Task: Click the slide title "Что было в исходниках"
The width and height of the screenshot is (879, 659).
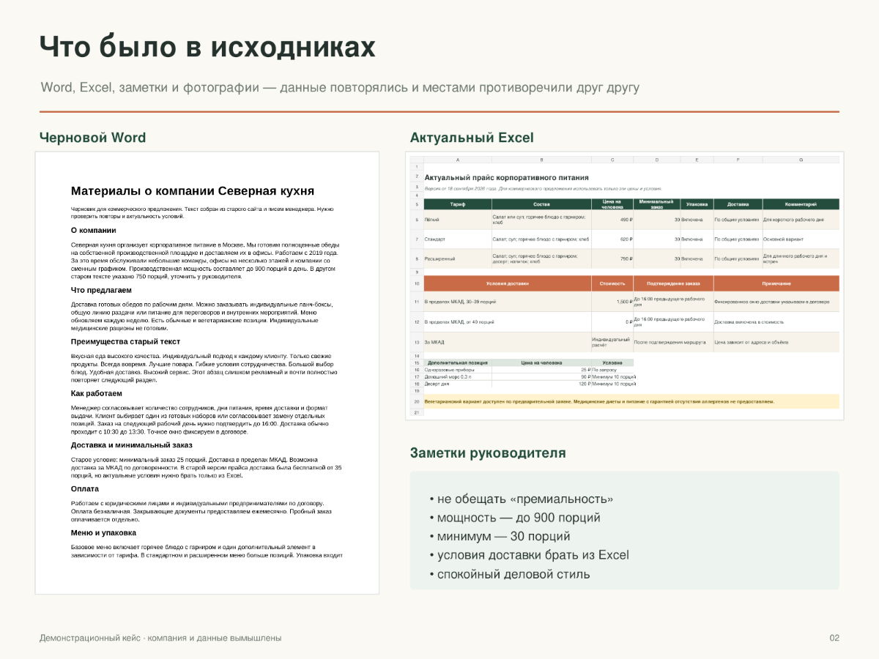Action: coord(207,47)
